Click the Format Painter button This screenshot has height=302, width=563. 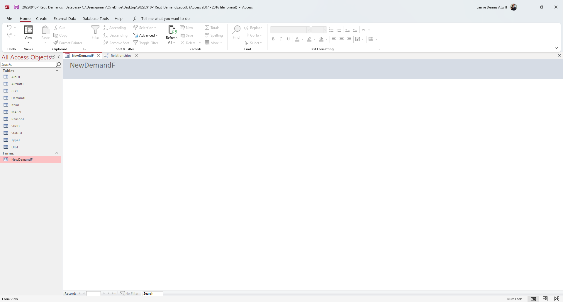[68, 43]
